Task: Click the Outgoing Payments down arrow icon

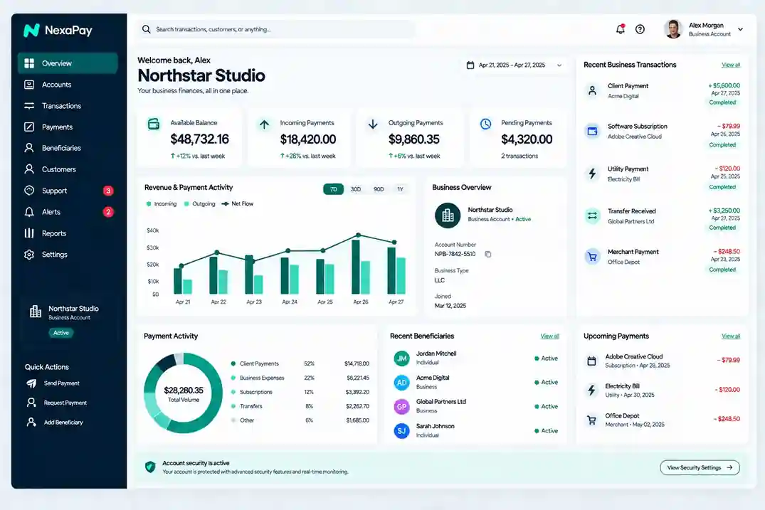Action: [373, 124]
